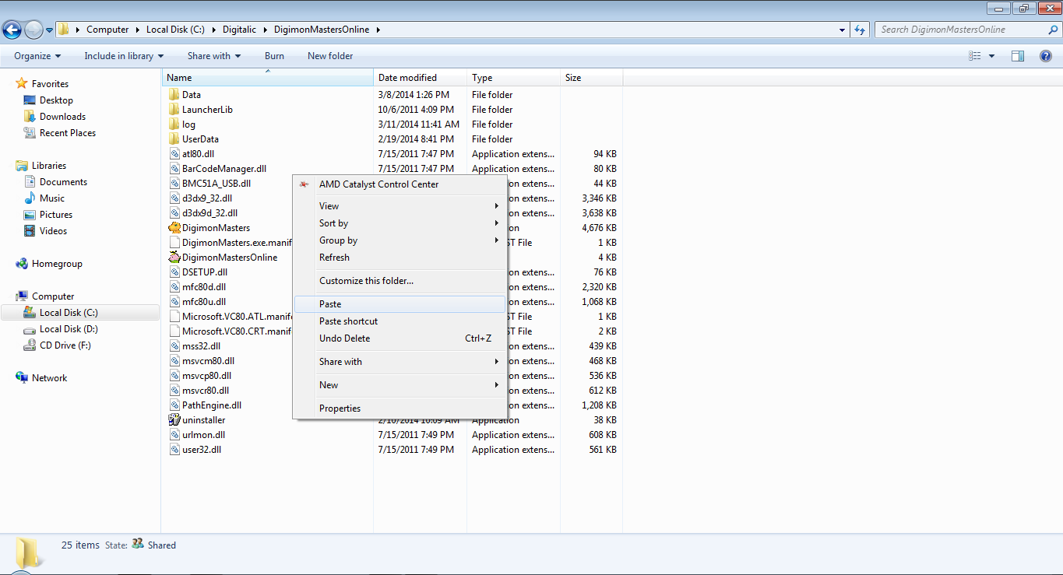Open the Help question mark icon
This screenshot has height=575, width=1063.
pyautogui.click(x=1046, y=56)
